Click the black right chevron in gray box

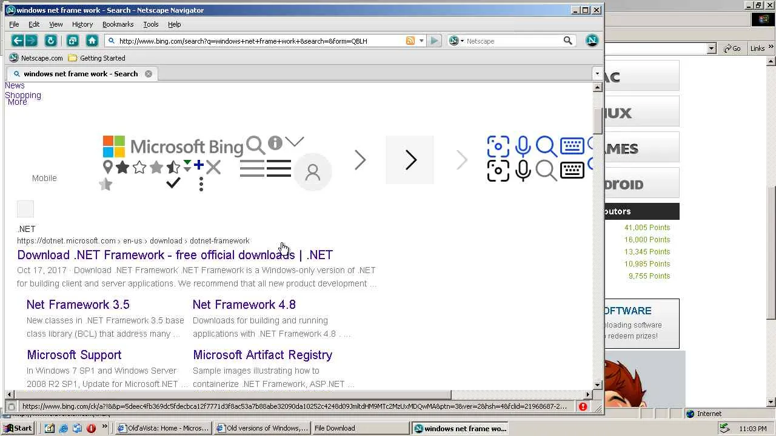(410, 160)
